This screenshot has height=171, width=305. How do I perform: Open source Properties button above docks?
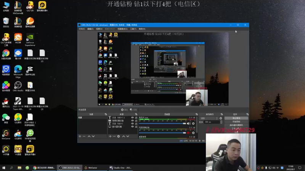(124, 110)
